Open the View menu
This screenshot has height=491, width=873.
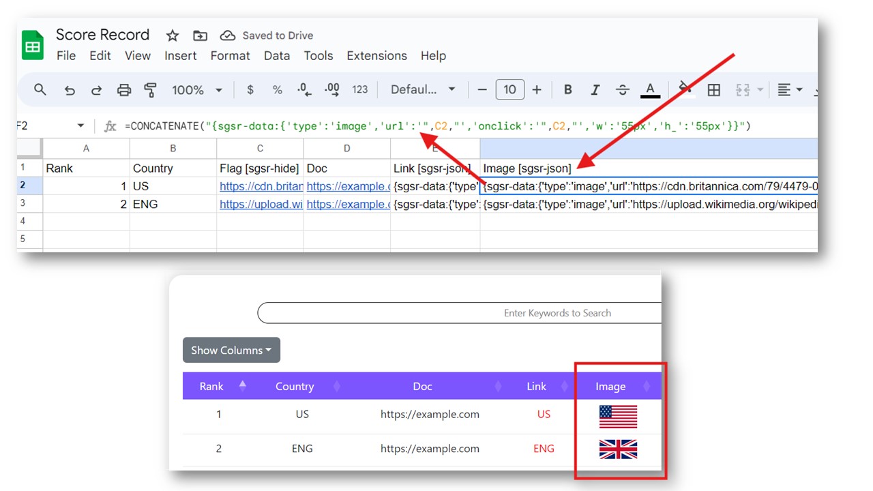click(x=138, y=56)
